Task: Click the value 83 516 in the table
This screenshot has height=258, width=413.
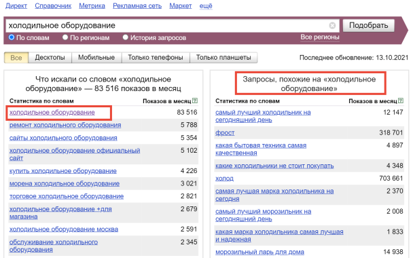Action: [187, 113]
